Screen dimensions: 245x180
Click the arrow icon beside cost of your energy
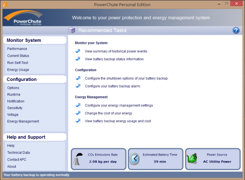[78, 113]
